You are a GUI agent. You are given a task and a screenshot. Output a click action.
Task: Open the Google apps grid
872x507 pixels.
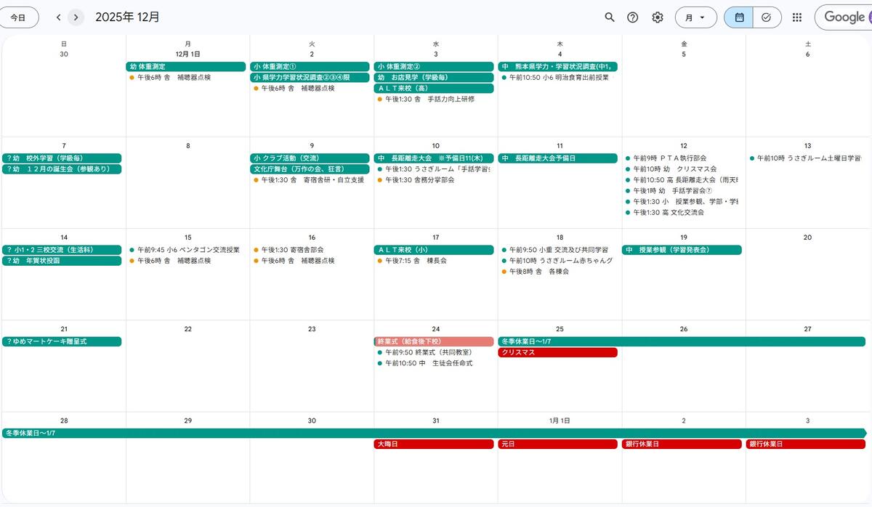point(797,17)
